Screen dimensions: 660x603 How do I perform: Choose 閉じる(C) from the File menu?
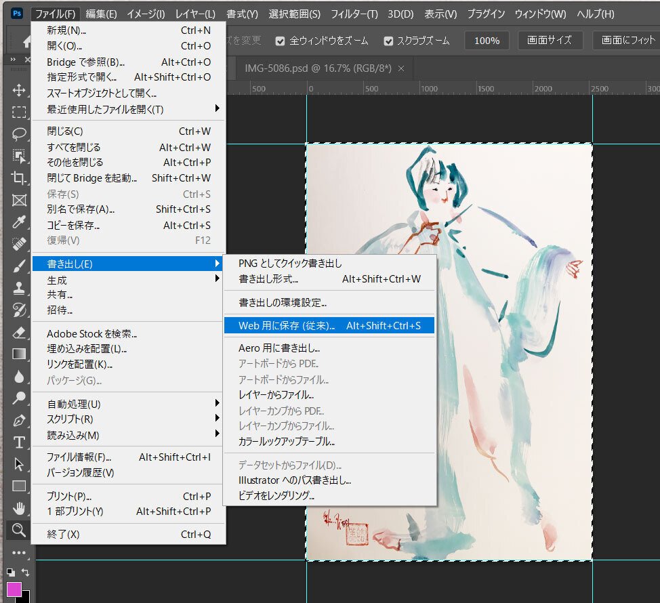click(x=129, y=131)
